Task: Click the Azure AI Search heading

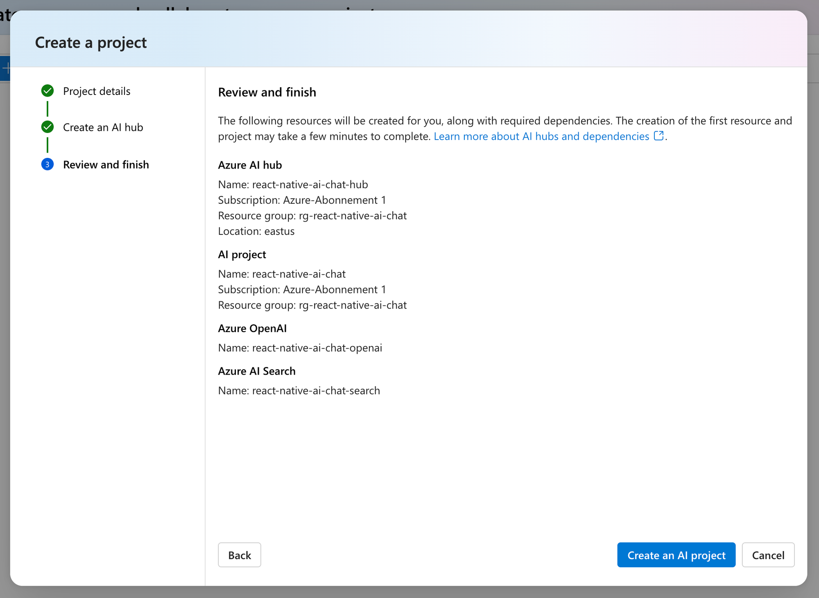Action: pos(257,371)
